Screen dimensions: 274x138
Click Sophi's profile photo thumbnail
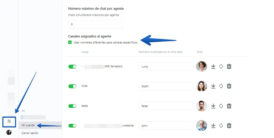[x=201, y=86]
